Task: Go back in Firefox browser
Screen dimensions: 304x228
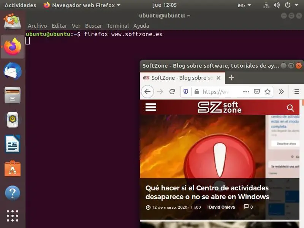Action: [x=147, y=92]
